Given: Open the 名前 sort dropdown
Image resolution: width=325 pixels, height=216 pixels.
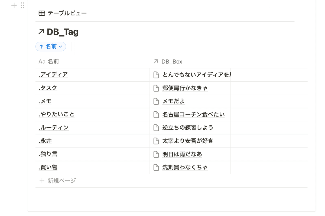Looking at the screenshot, I should pyautogui.click(x=51, y=46).
